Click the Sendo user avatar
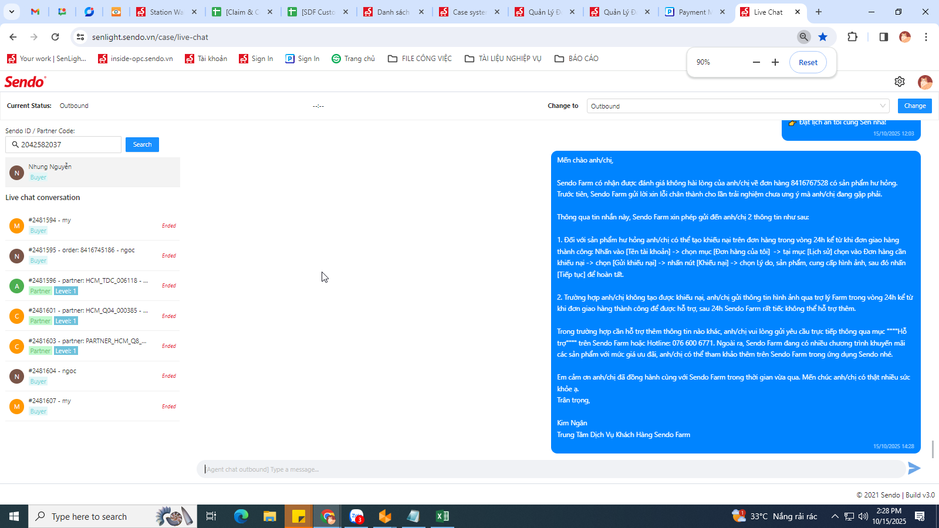Viewport: 939px width, 528px height. click(x=925, y=82)
